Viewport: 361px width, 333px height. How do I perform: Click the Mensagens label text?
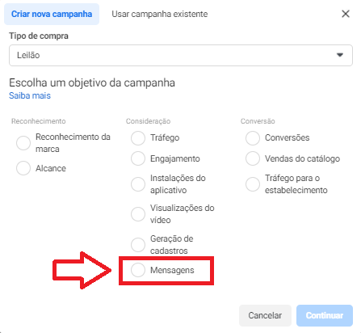tap(172, 270)
